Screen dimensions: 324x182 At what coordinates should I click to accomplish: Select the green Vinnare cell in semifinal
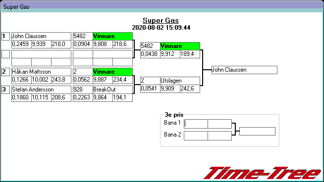[180, 46]
